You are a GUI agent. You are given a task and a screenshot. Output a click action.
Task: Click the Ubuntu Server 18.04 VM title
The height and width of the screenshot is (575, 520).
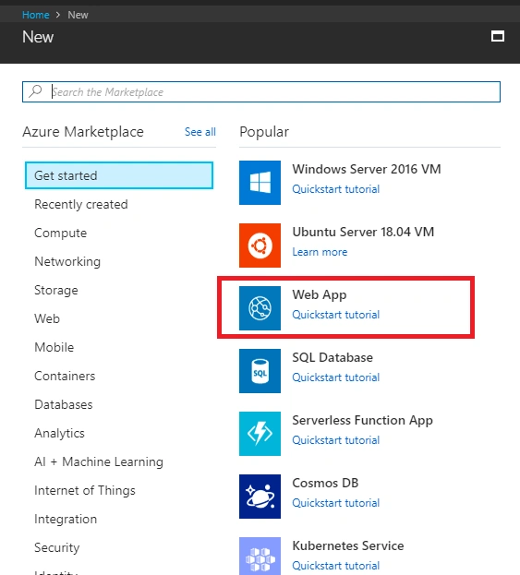pyautogui.click(x=363, y=232)
